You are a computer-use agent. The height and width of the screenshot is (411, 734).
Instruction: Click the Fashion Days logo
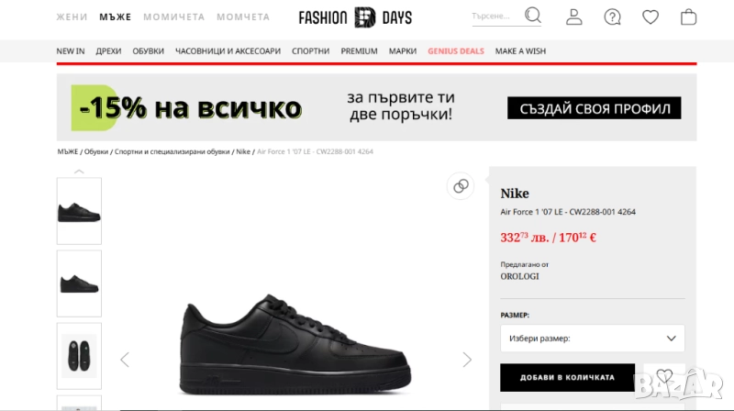[355, 17]
